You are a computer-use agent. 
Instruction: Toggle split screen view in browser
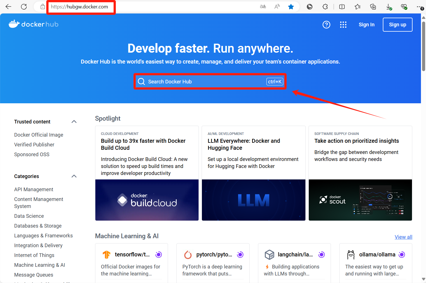[342, 7]
